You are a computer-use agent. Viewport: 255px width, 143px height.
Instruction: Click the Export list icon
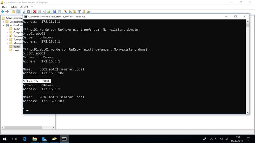click(49, 12)
